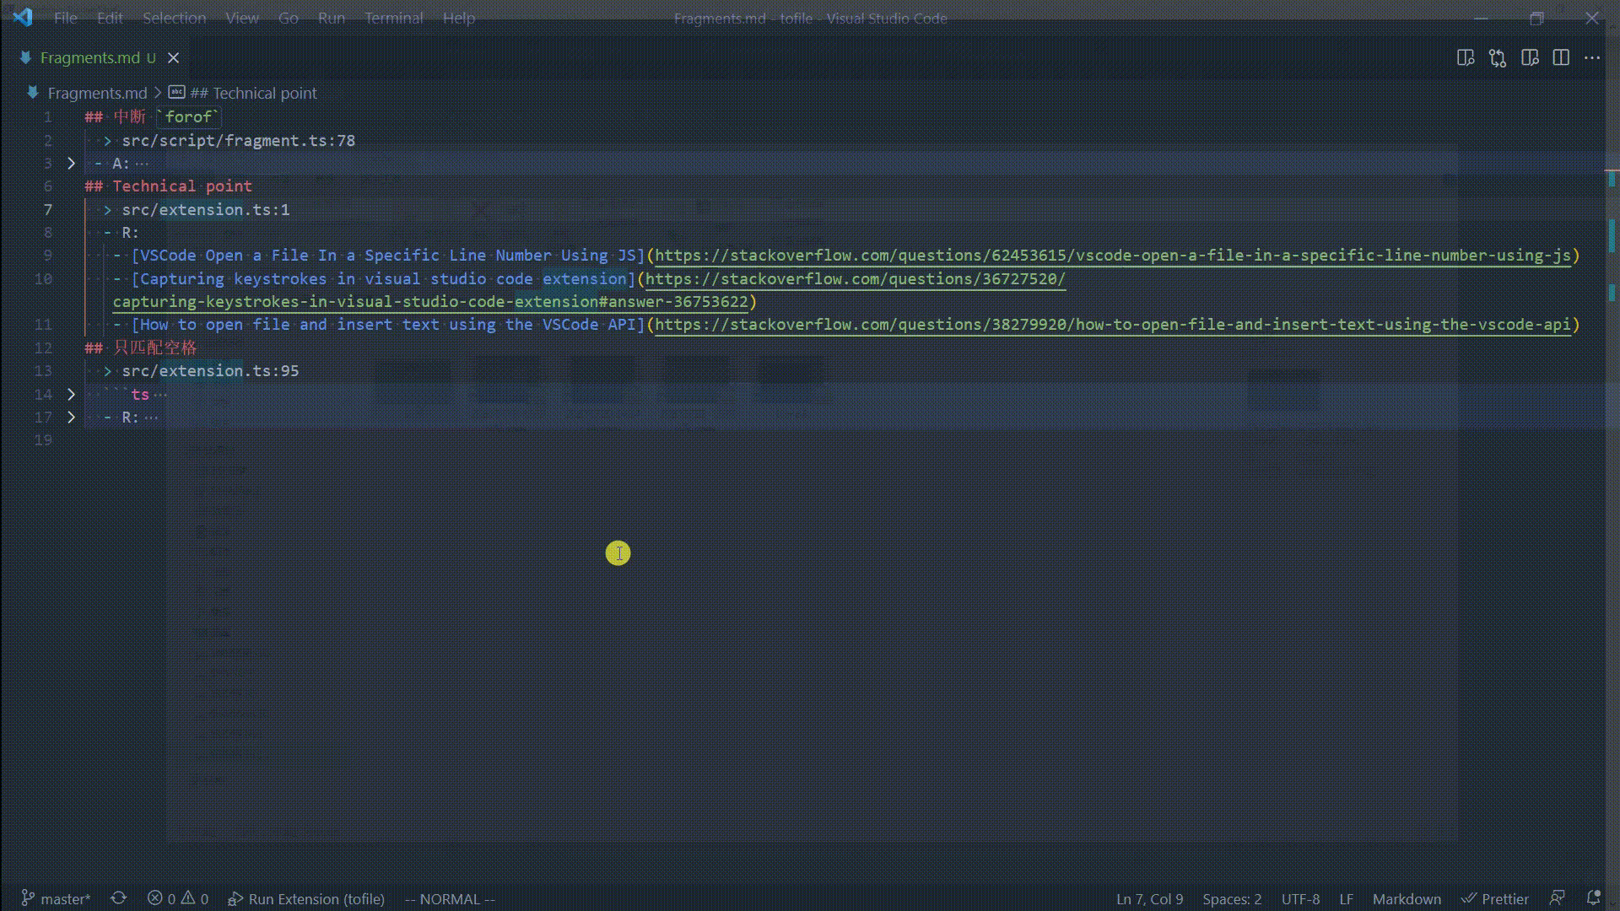This screenshot has width=1620, height=911.
Task: Expand the collapsed ts code block on line 14
Action: coord(72,394)
